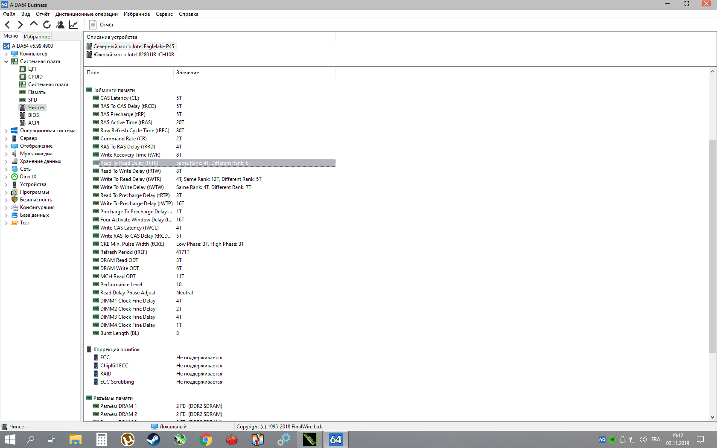This screenshot has width=717, height=448.
Task: Click the Устройства icon in tree
Action: (15, 184)
